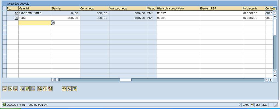Image resolution: width=280 pixels, height=109 pixels.
Task: Click the pr3 system label in the status bar
Action: coord(258,105)
